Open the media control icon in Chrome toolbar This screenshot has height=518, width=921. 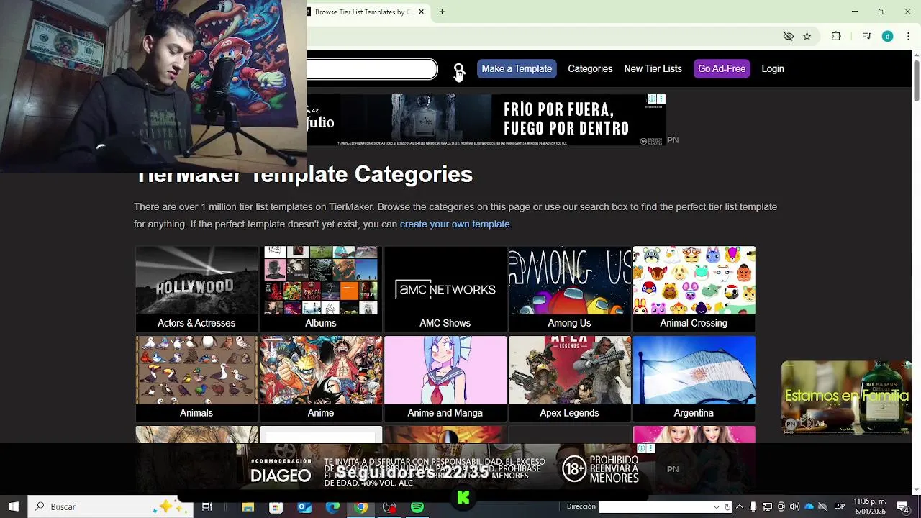point(867,37)
